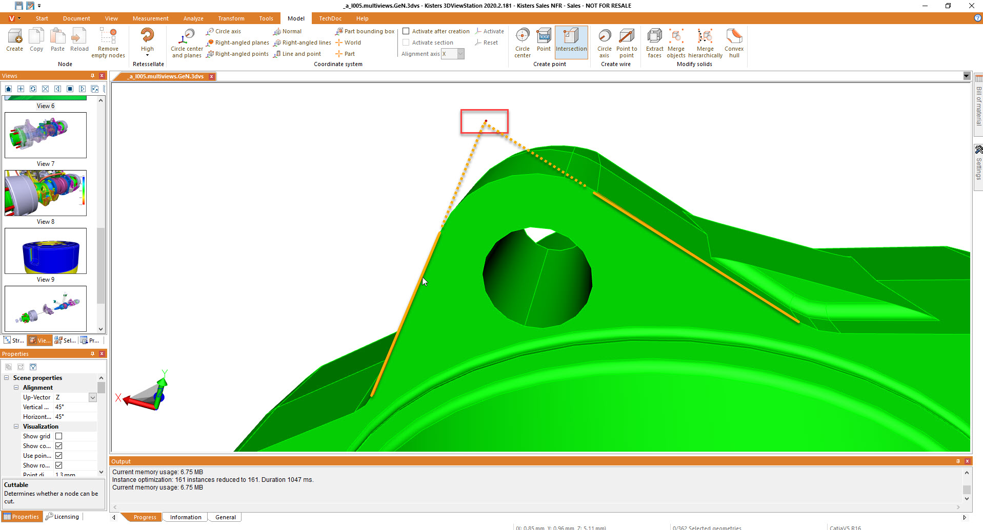Open the Measurement ribbon tab
Image resolution: width=983 pixels, height=530 pixels.
point(150,18)
